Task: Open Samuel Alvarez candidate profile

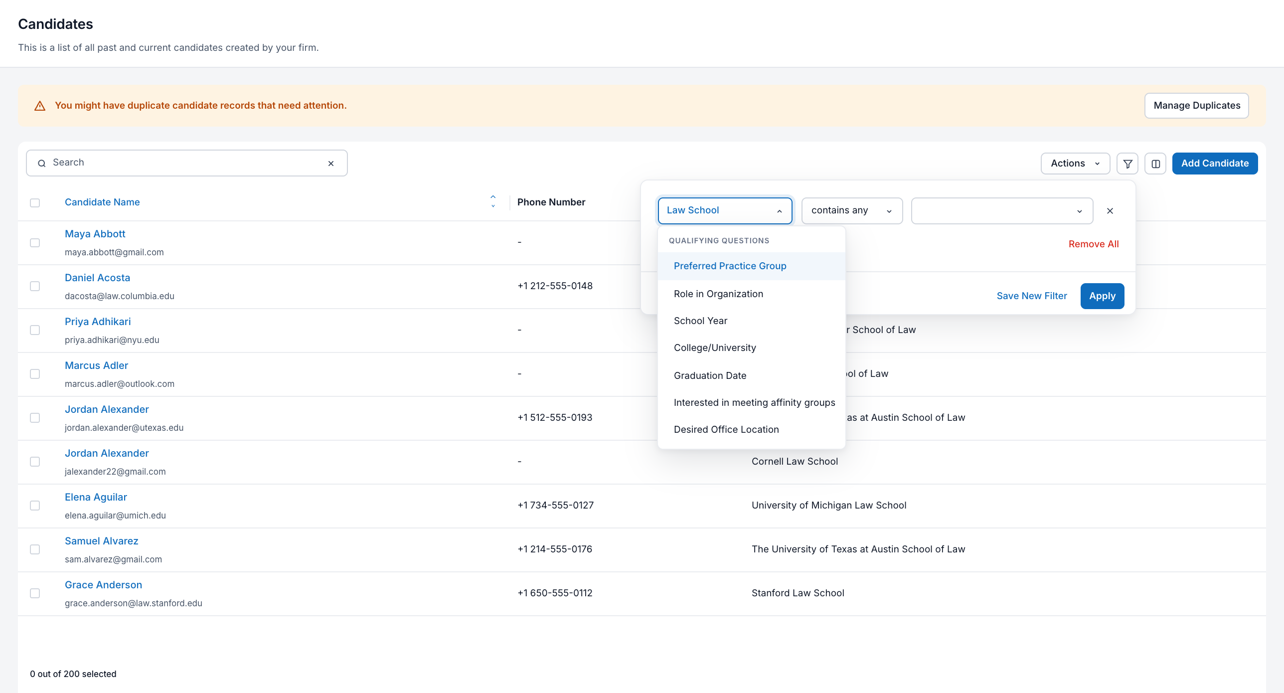Action: coord(101,541)
